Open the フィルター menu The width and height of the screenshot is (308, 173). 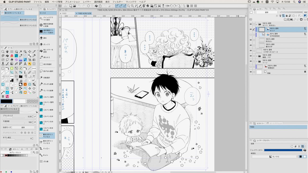[x=118, y=2]
